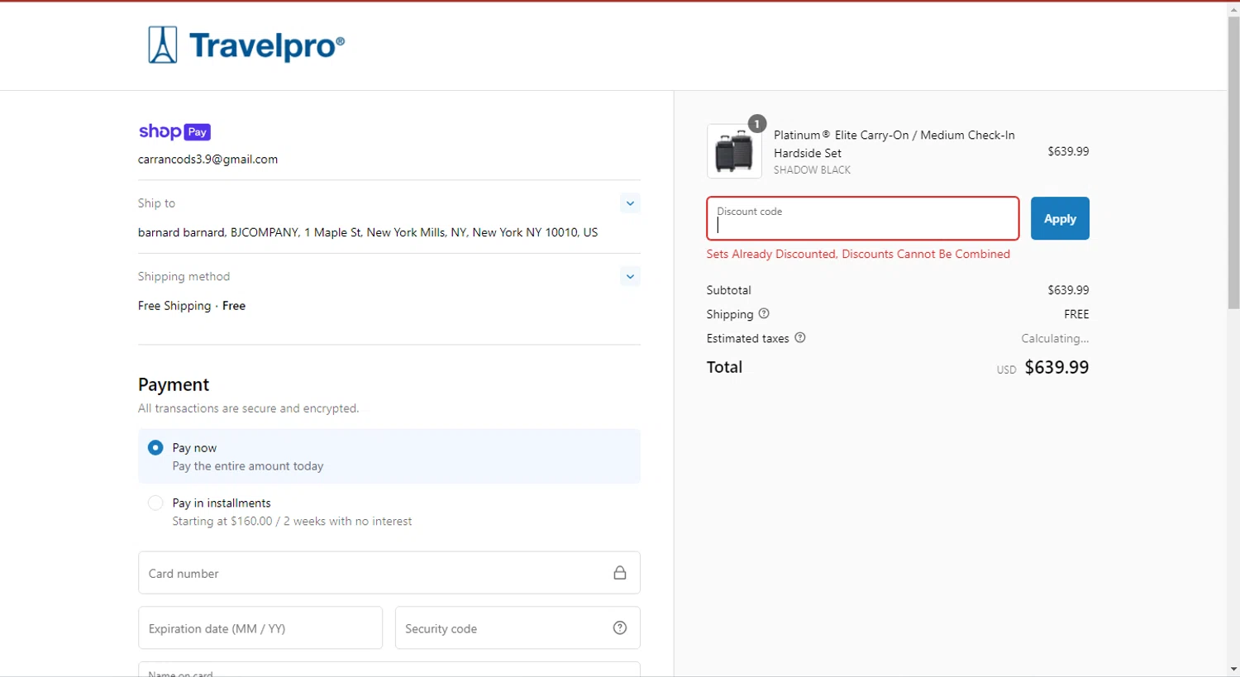Click the estimated taxes help icon
This screenshot has width=1240, height=677.
[x=799, y=337]
